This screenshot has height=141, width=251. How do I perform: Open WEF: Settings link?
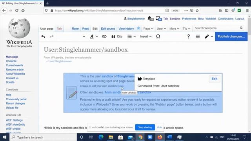tap(14, 120)
